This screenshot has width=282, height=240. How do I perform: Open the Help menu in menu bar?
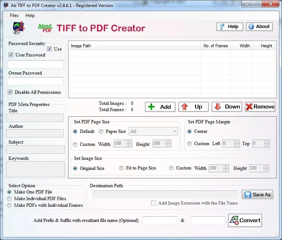click(x=30, y=16)
